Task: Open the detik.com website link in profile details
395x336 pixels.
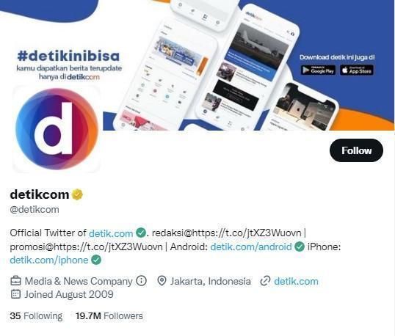Action: click(x=296, y=281)
